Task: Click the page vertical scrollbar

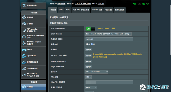Action: tap(170, 30)
